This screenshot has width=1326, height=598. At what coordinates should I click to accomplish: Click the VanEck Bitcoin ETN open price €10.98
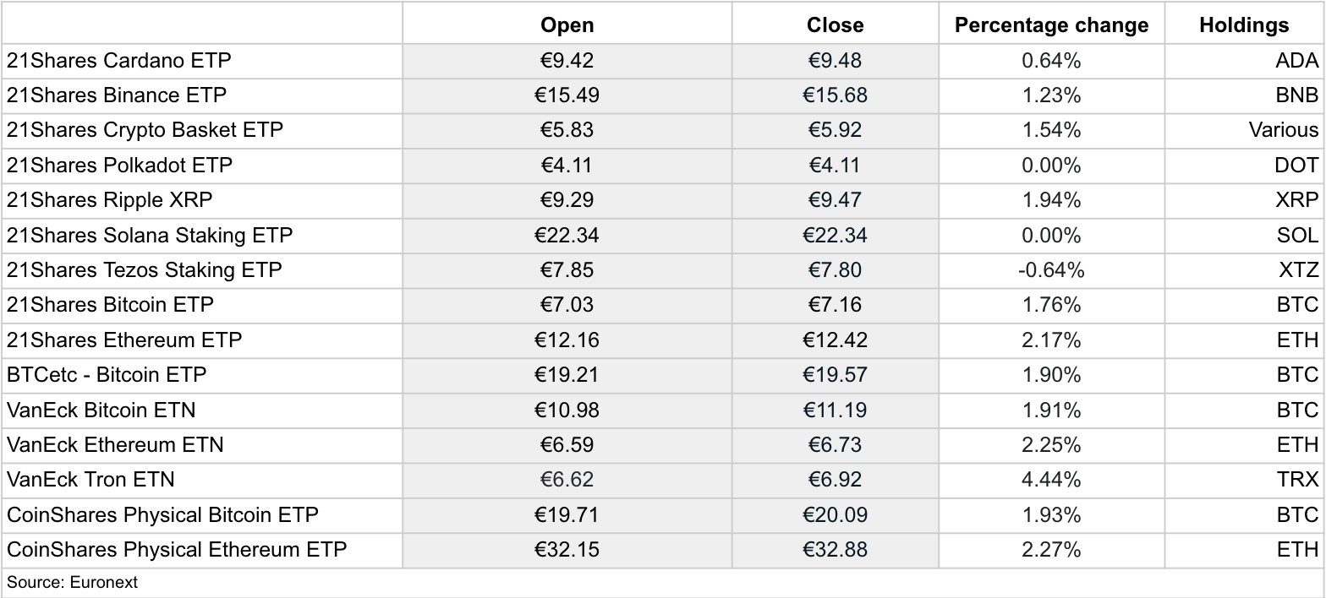(567, 410)
